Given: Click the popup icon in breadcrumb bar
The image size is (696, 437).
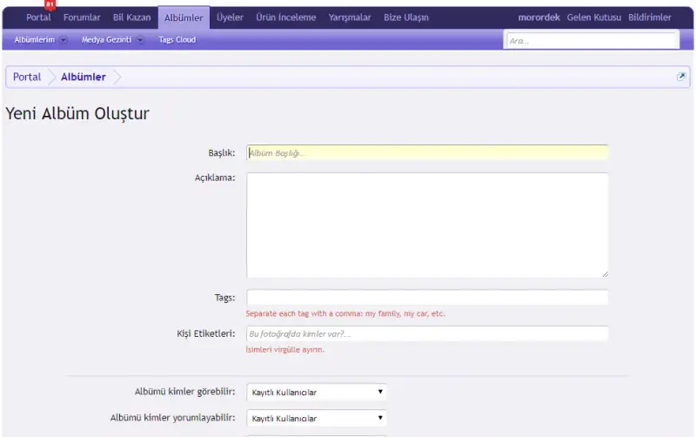Looking at the screenshot, I should click(681, 77).
